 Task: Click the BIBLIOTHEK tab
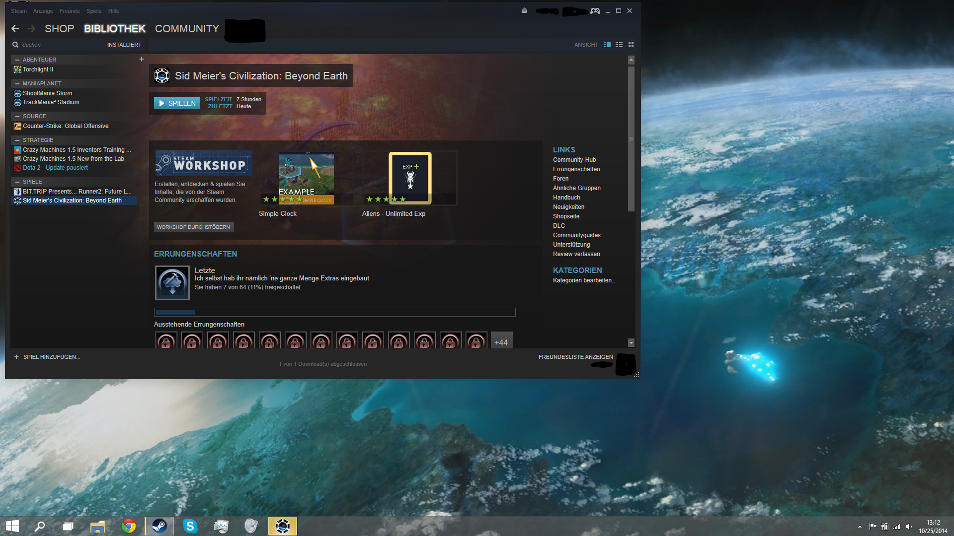[115, 29]
